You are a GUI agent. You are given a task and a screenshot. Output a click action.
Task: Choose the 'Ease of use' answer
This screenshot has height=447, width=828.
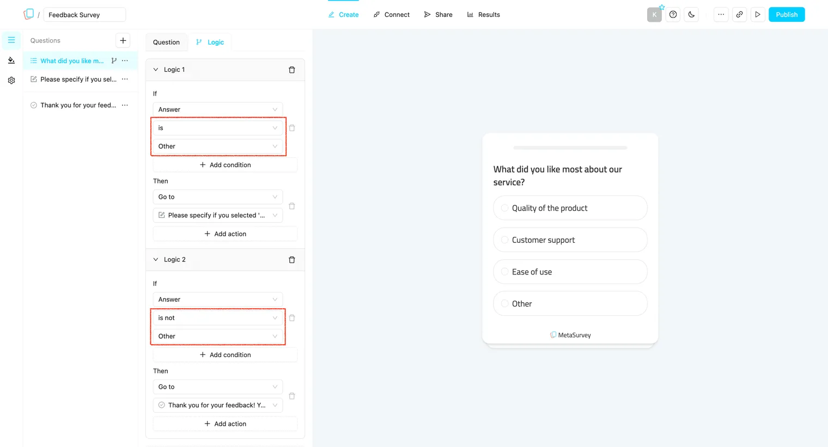[x=570, y=272]
